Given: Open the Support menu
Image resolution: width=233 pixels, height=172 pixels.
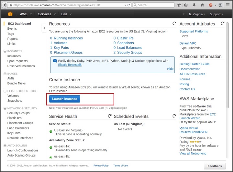Looking at the screenshot, I should click(x=216, y=14).
